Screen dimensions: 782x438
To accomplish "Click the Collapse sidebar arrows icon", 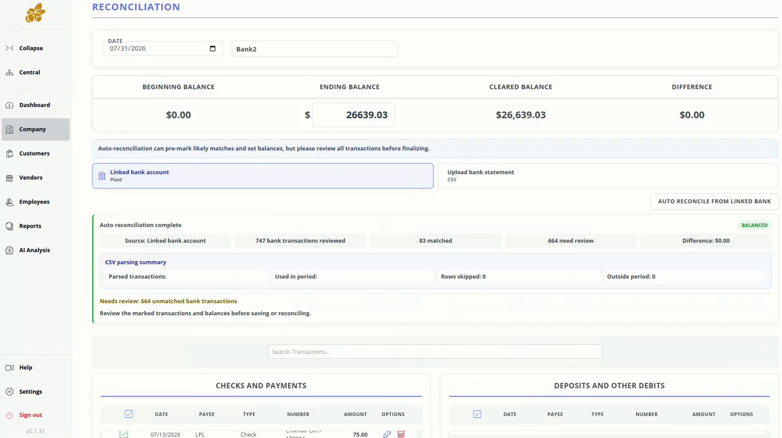I will [x=9, y=48].
